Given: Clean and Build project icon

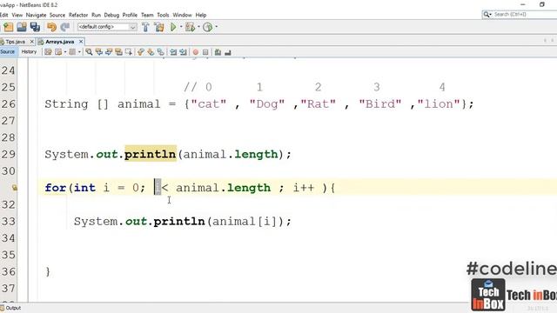Looking at the screenshot, I should click(x=158, y=27).
